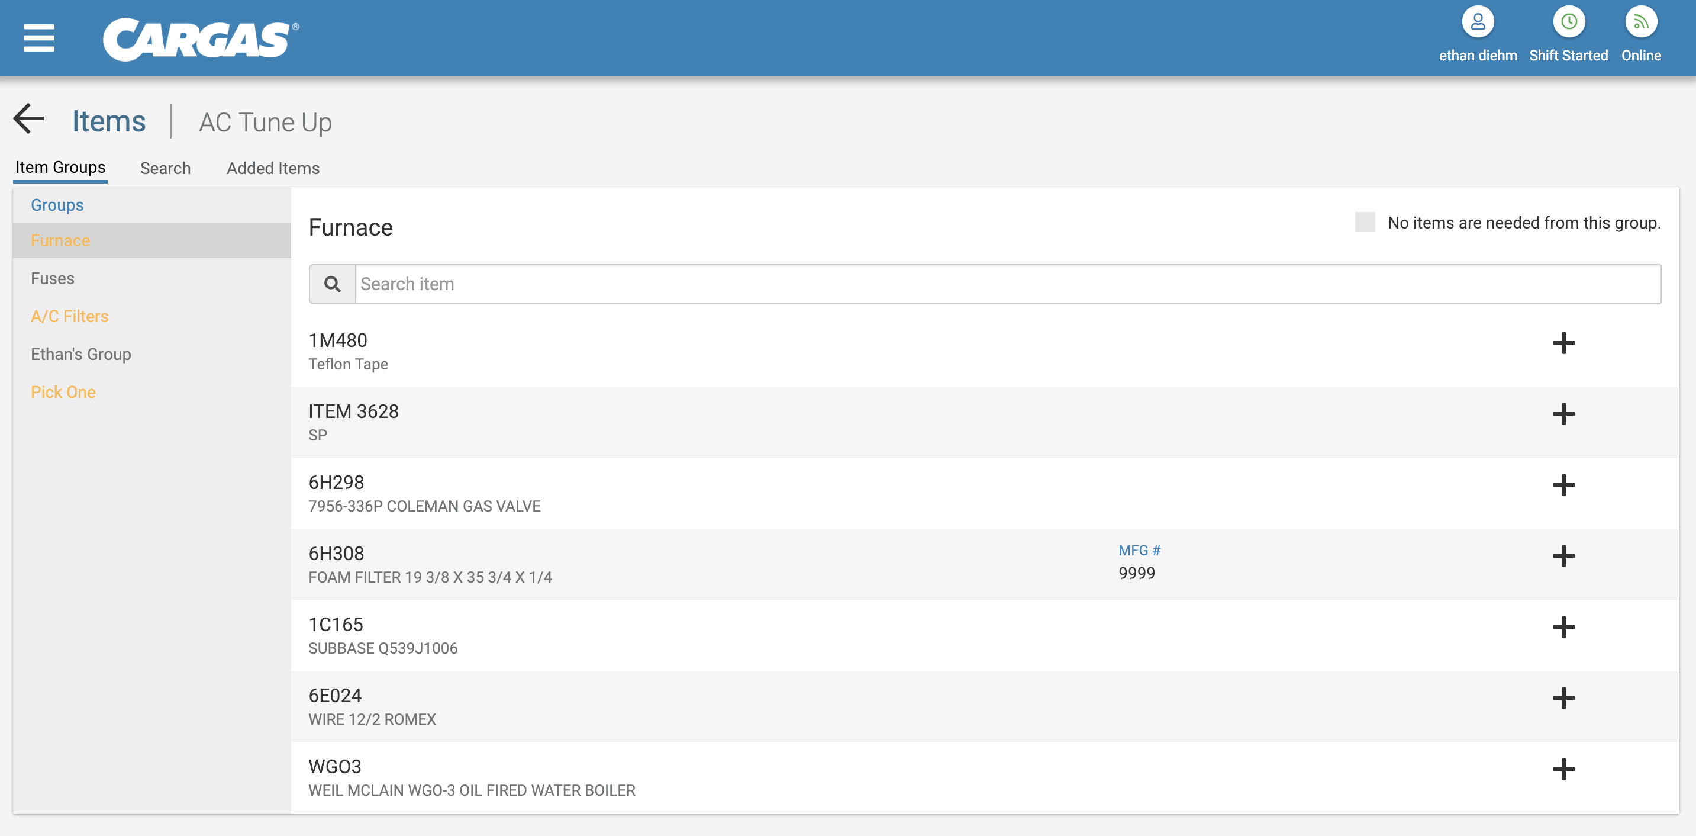
Task: Check No items needed from this group
Action: tap(1364, 223)
